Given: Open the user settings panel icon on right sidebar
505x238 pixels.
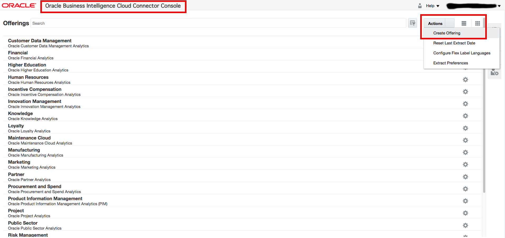Looking at the screenshot, I should 494,72.
